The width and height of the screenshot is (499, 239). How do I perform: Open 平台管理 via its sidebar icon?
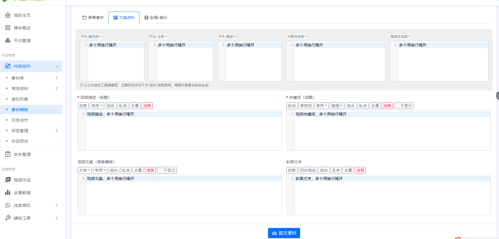pos(8,40)
